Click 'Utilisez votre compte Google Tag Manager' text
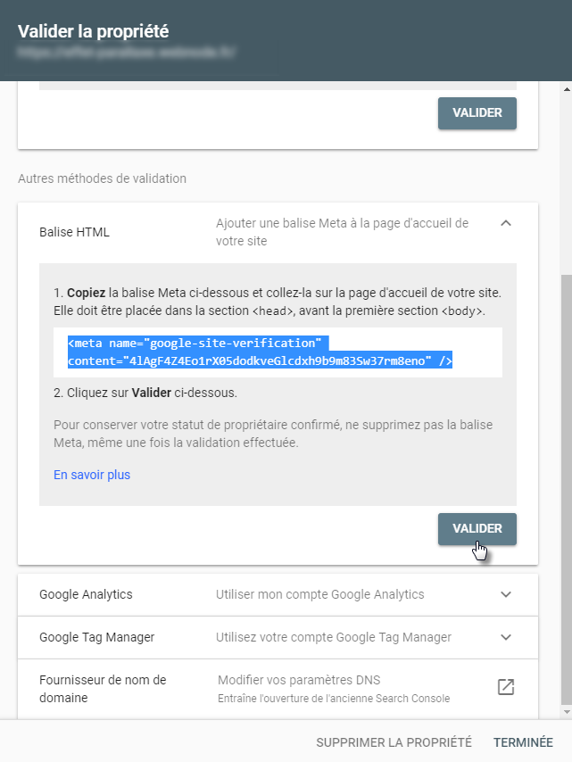 tap(334, 637)
